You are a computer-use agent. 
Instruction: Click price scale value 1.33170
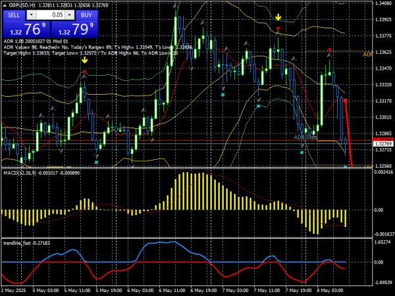pos(383,101)
